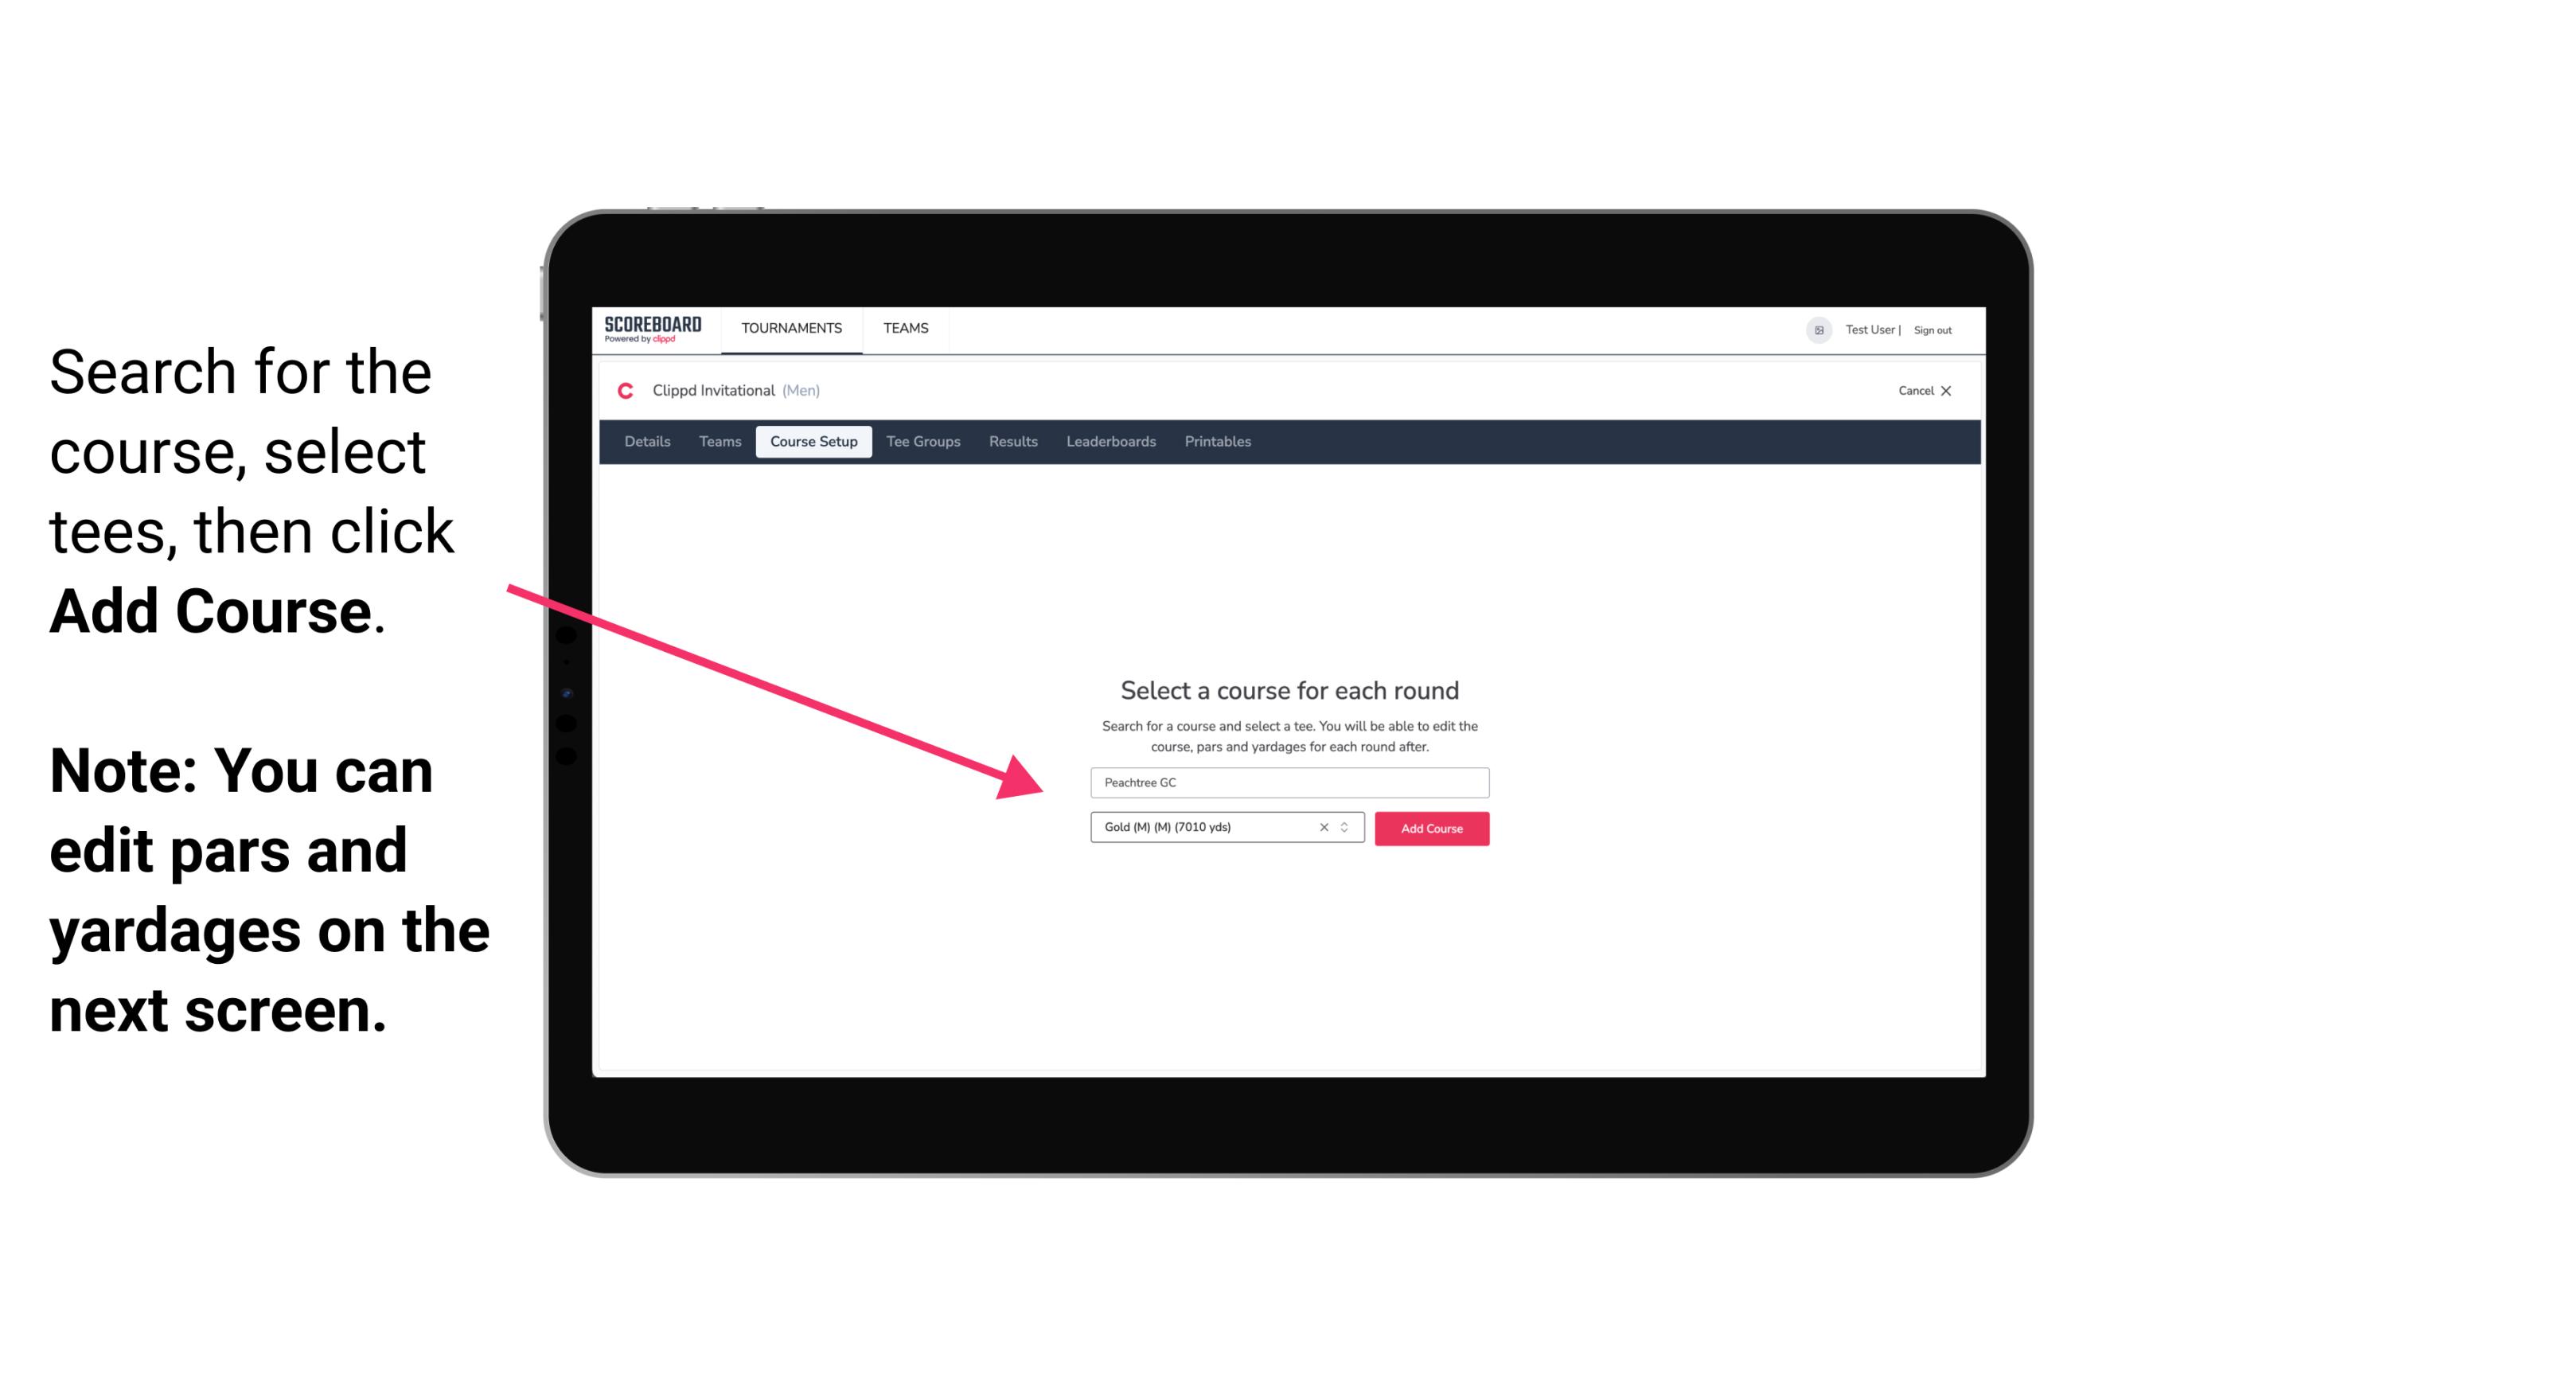
Task: Click the Sign out link
Action: [x=1932, y=330]
